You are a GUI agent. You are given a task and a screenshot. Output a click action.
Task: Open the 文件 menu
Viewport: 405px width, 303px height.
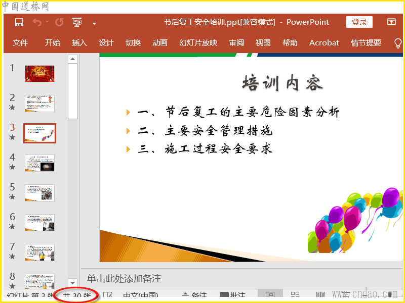20,42
